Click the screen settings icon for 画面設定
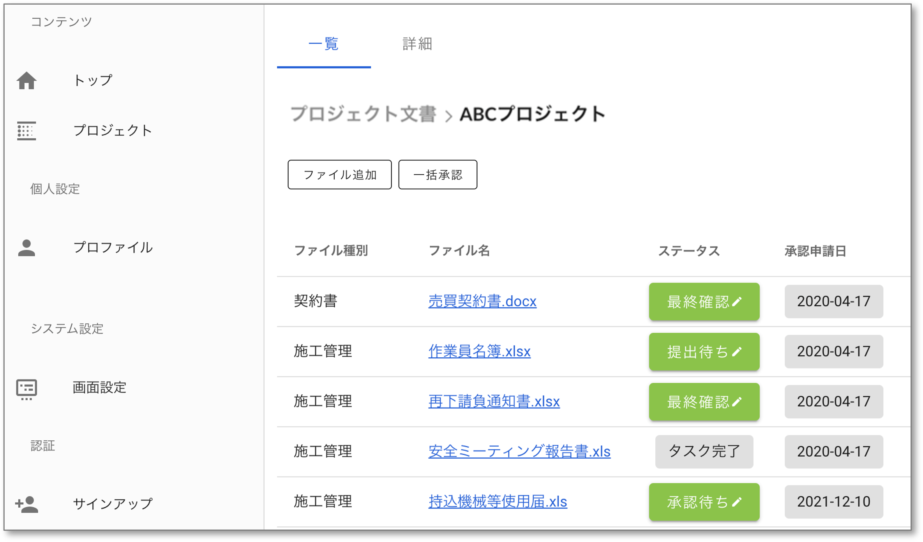923x542 pixels. click(26, 389)
